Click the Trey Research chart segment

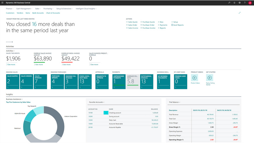click(39, 110)
